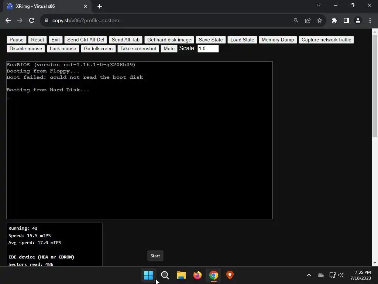
Task: Open the clock showing 7:35 PM
Action: (x=361, y=275)
